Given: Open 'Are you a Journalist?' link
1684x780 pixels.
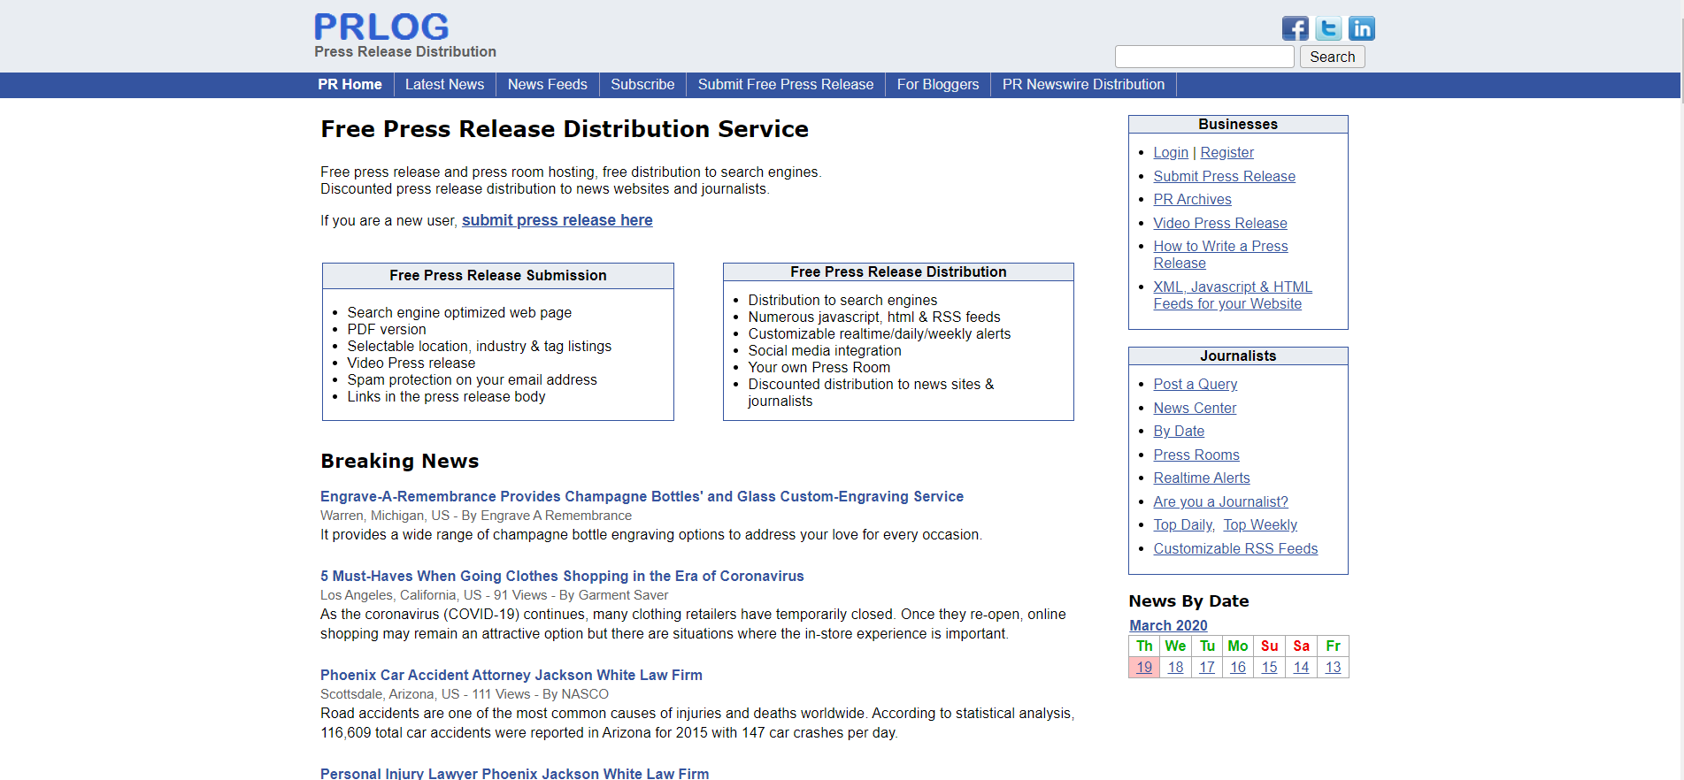Looking at the screenshot, I should 1220,501.
